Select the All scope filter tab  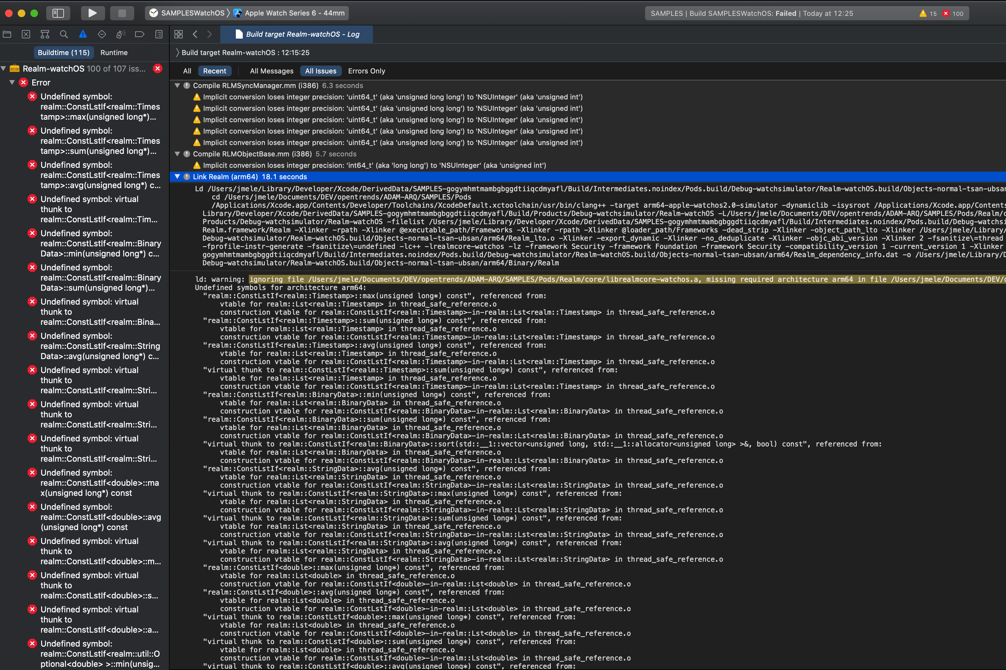coord(187,71)
